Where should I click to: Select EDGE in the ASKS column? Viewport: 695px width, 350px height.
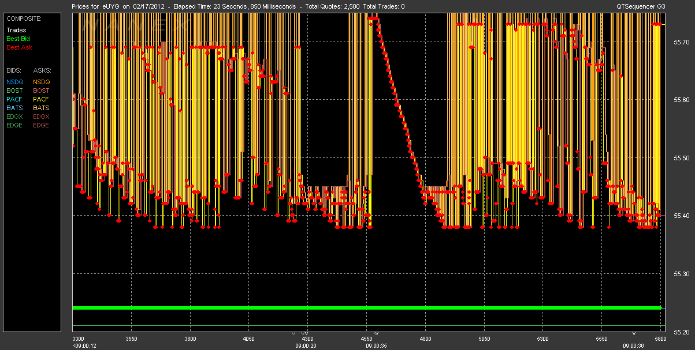[42, 125]
